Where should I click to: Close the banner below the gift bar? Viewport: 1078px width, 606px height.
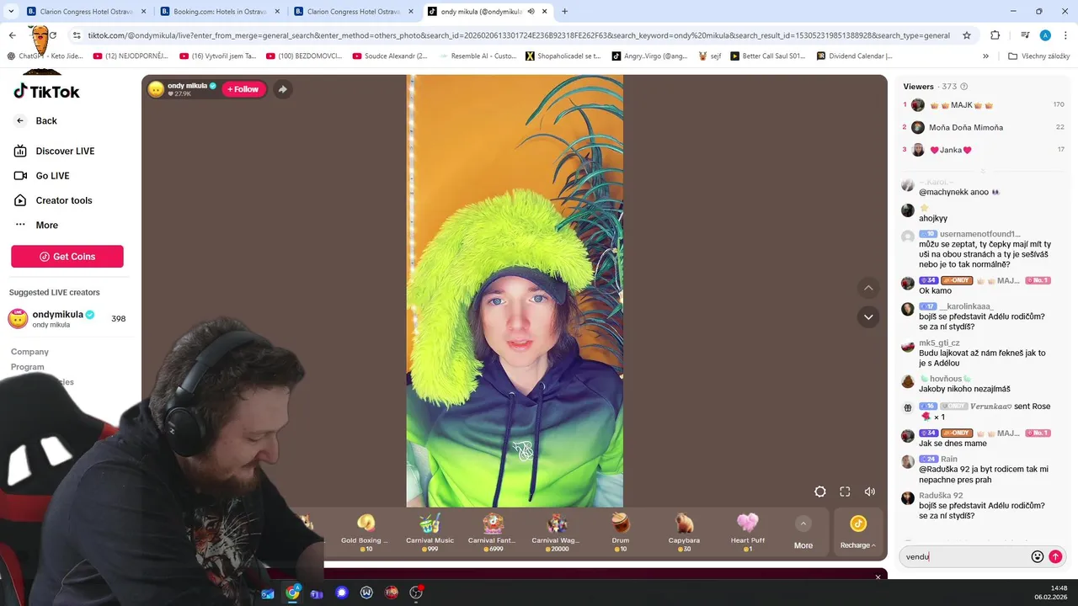pos(878,577)
